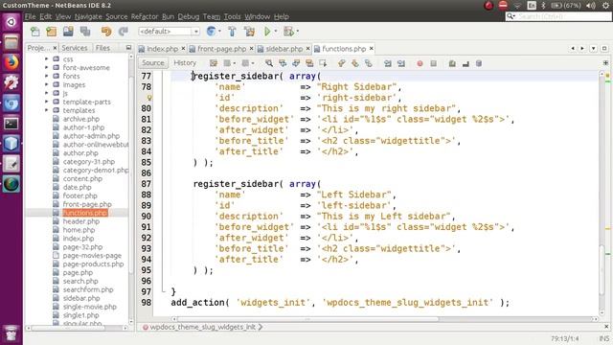Click the browser globe icon in toolbar
Screen dimensions: 613x345
(211, 32)
